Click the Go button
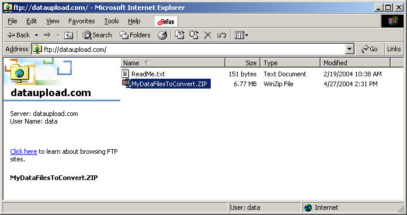Screen dimensions: 407x215 [370, 49]
